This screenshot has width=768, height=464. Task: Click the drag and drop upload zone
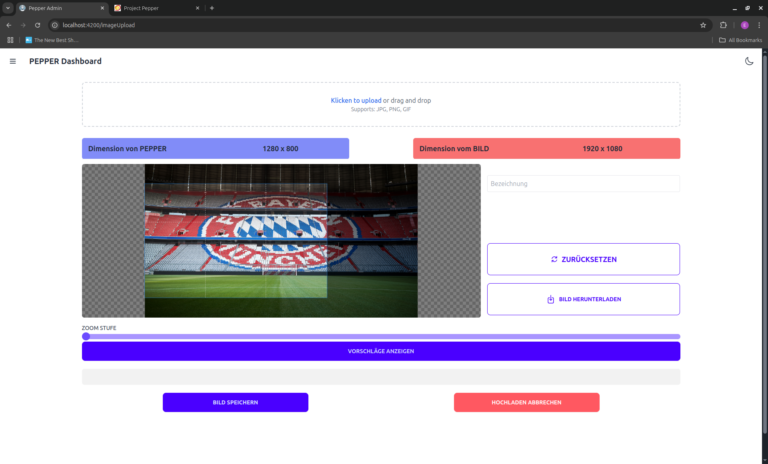click(x=381, y=104)
